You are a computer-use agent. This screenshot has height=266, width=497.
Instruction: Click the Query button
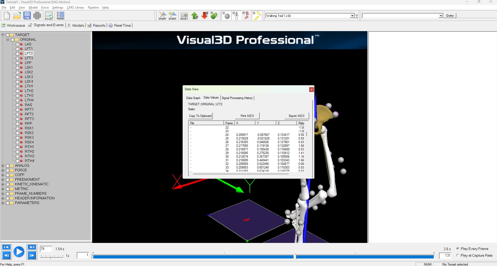450,16
